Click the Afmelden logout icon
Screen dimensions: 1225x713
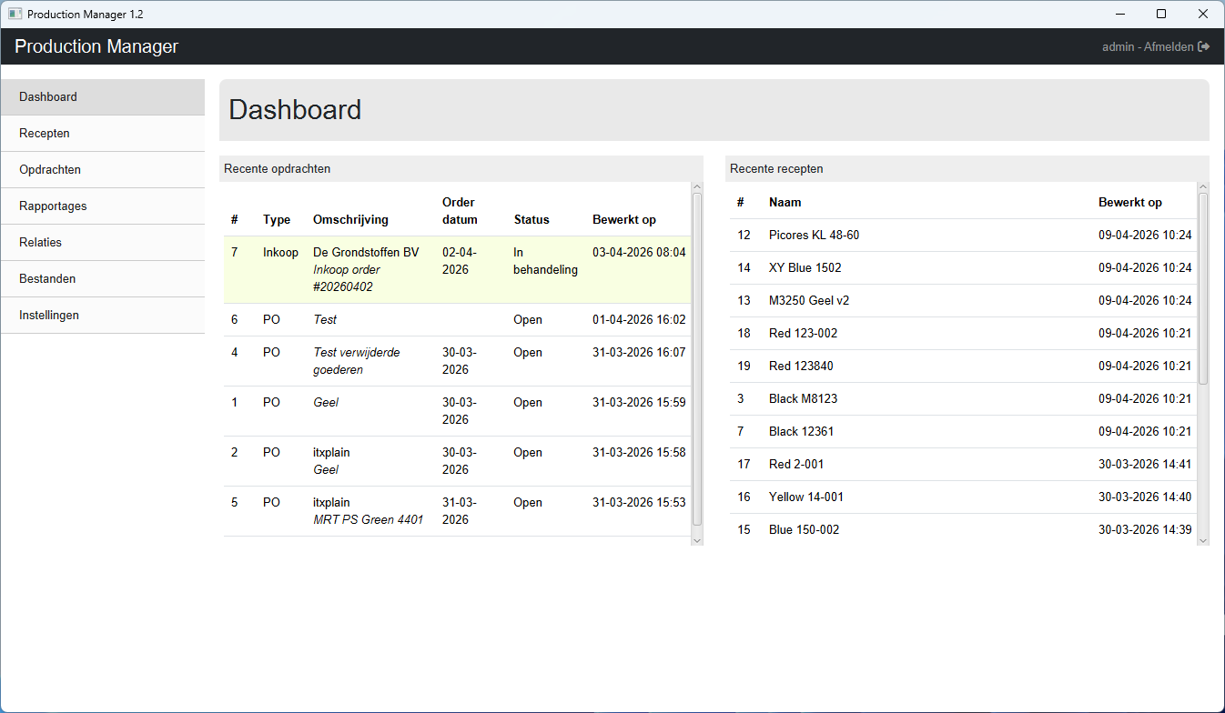(x=1203, y=46)
